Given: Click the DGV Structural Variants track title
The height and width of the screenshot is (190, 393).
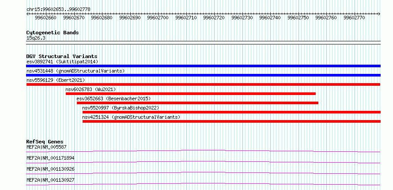Looking at the screenshot, I should tap(62, 56).
